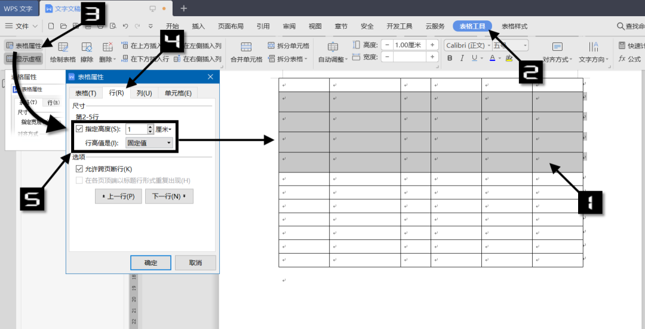Open 对齐方式 alignment options
645x329 pixels.
(557, 52)
